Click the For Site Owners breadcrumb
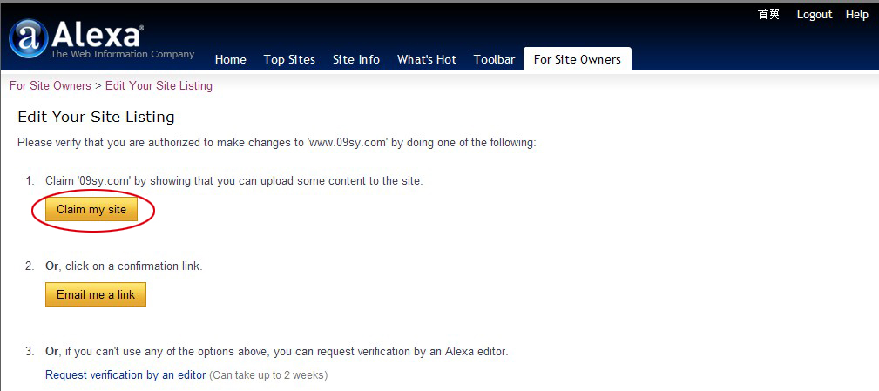 pos(50,85)
